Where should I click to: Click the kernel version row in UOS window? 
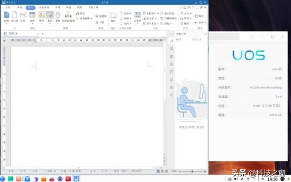pos(250,87)
